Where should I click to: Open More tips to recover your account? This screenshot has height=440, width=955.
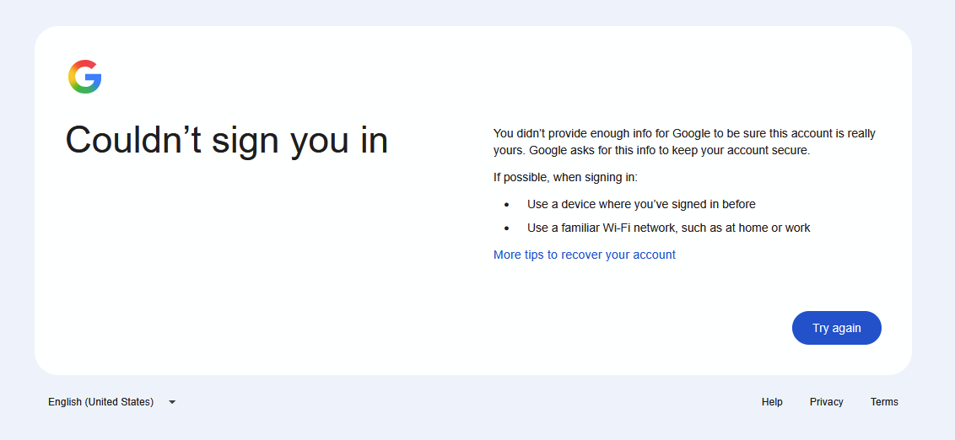(x=584, y=255)
